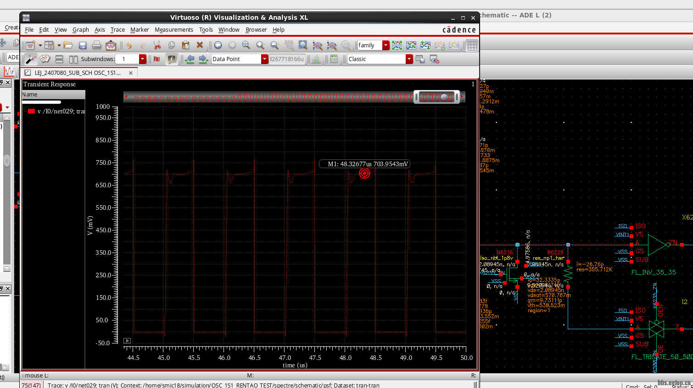Copy the selected trace
Screen dimensions: 693x388
pos(172,45)
